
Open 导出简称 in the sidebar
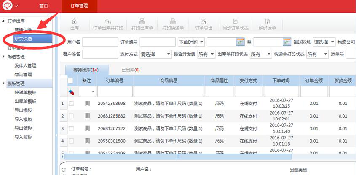click(23, 128)
